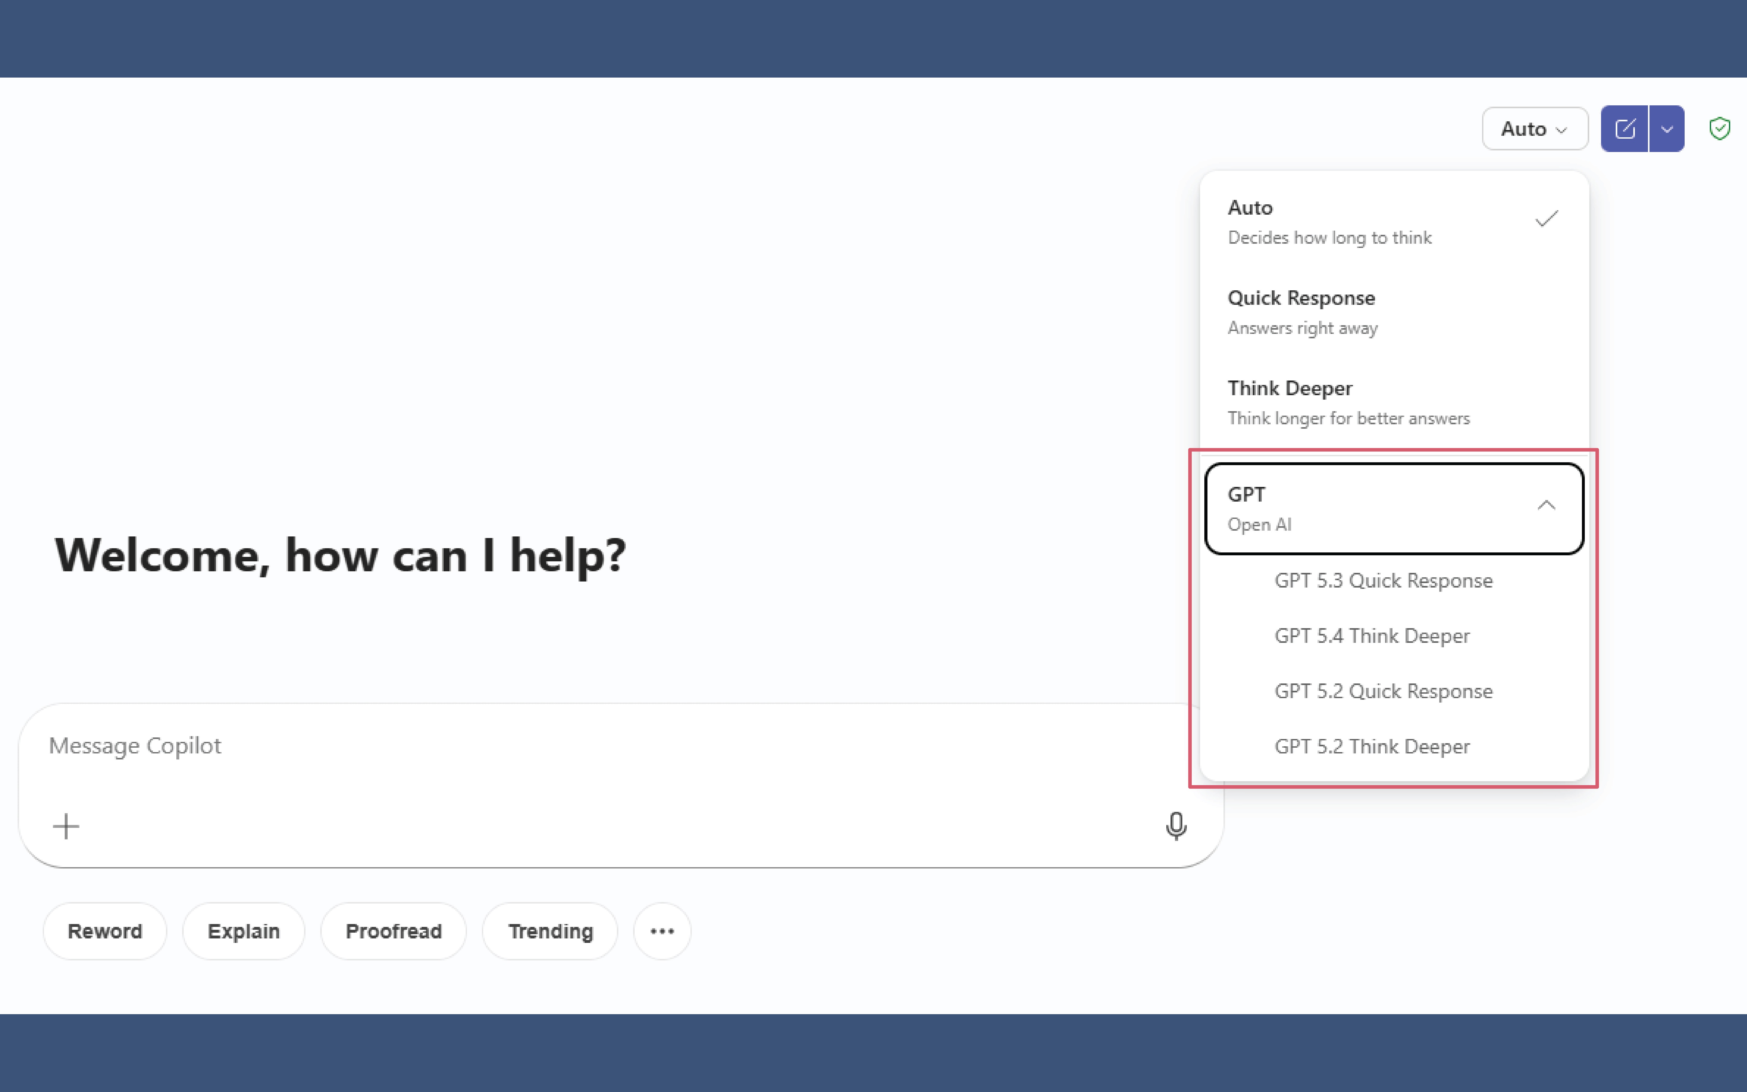Select GPT 5.4 Think Deeper

click(x=1372, y=635)
